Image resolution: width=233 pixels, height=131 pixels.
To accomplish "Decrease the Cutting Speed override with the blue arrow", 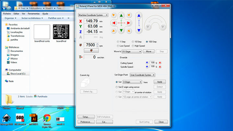I will 147,63.
